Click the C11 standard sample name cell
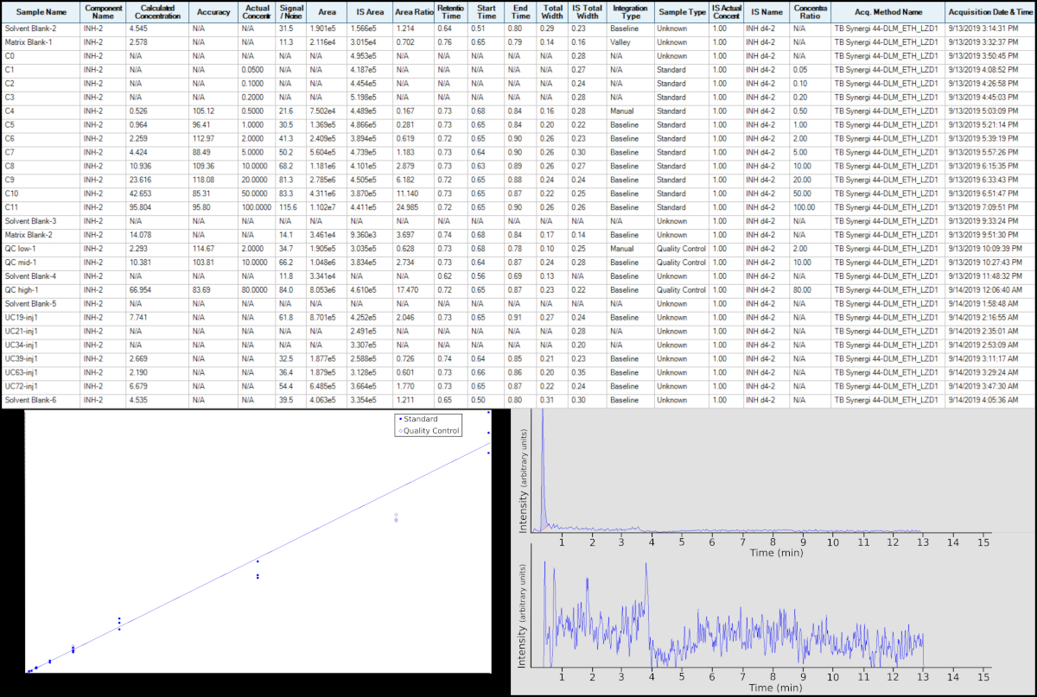 (x=10, y=207)
